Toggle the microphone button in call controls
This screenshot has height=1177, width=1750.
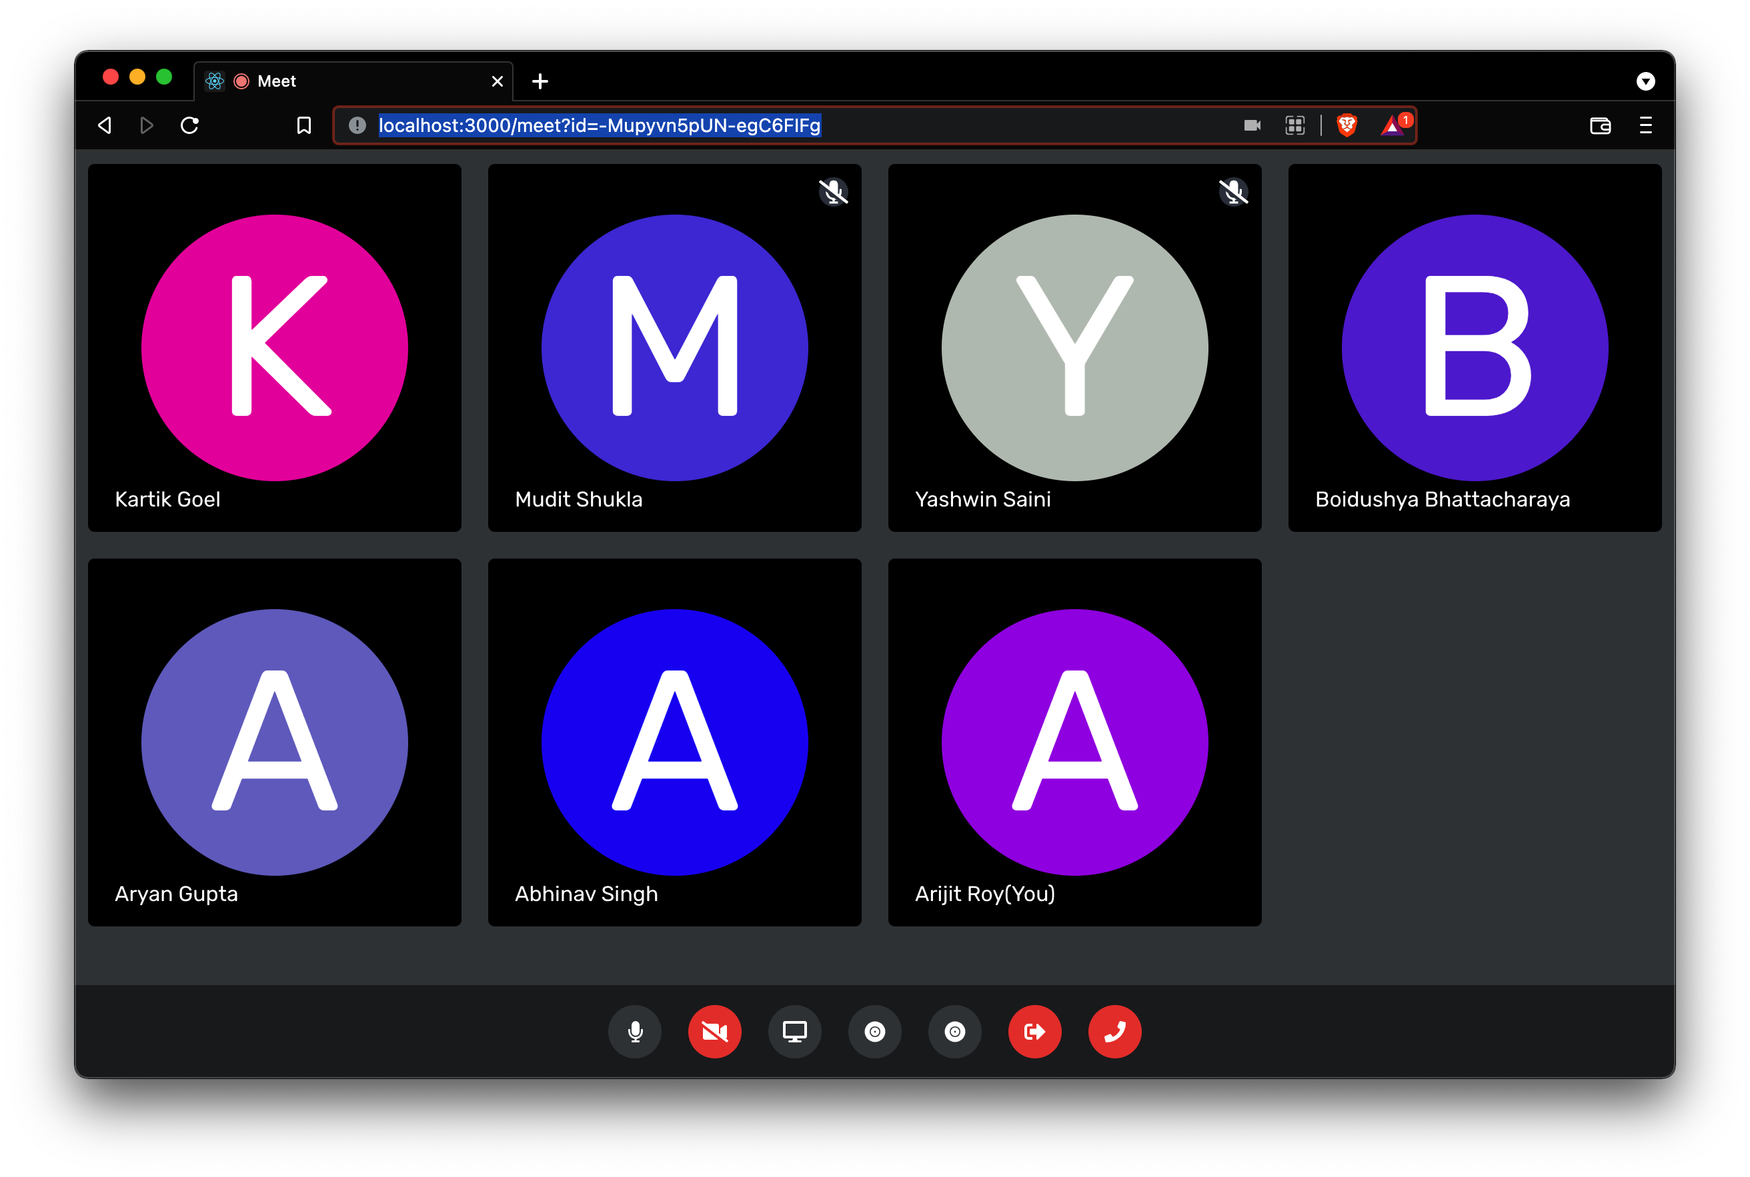click(x=635, y=1032)
